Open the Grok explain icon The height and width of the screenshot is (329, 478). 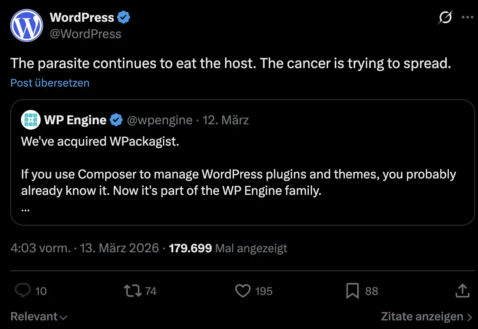[445, 18]
